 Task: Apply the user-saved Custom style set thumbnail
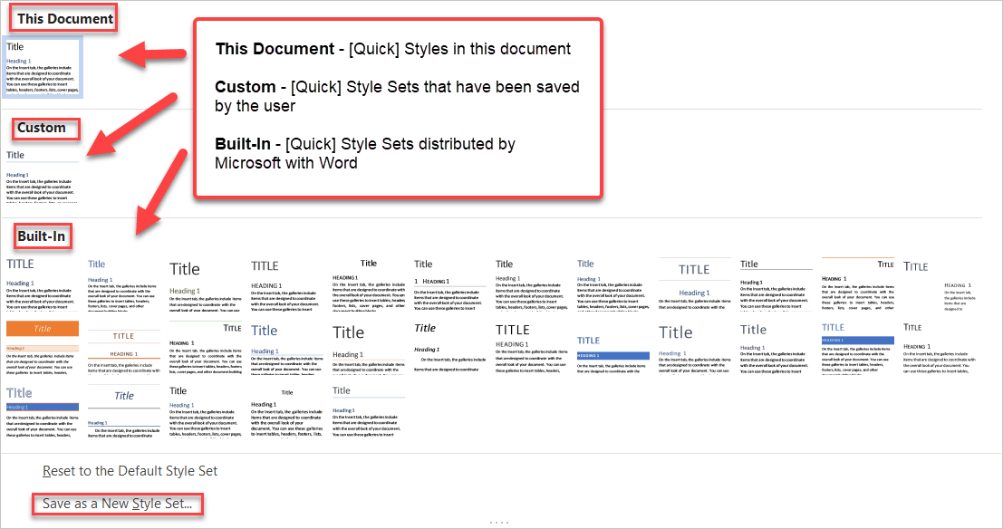(x=43, y=175)
